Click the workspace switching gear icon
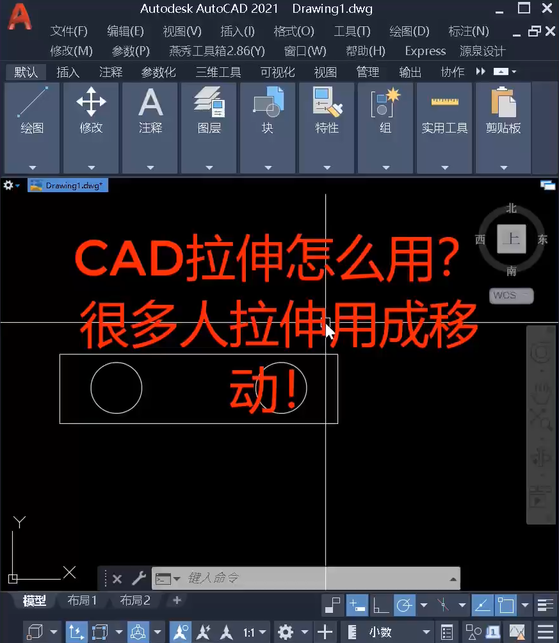 [x=286, y=632]
